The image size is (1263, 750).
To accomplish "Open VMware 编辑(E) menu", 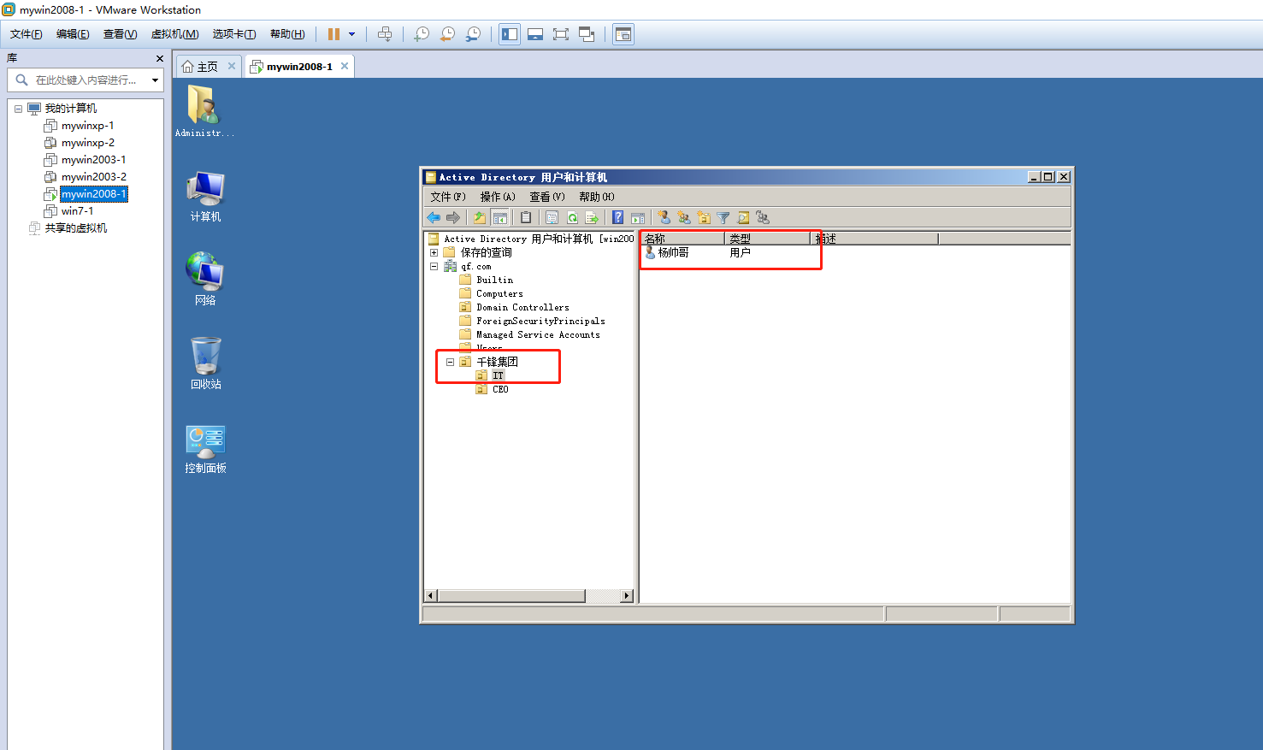I will click(73, 34).
